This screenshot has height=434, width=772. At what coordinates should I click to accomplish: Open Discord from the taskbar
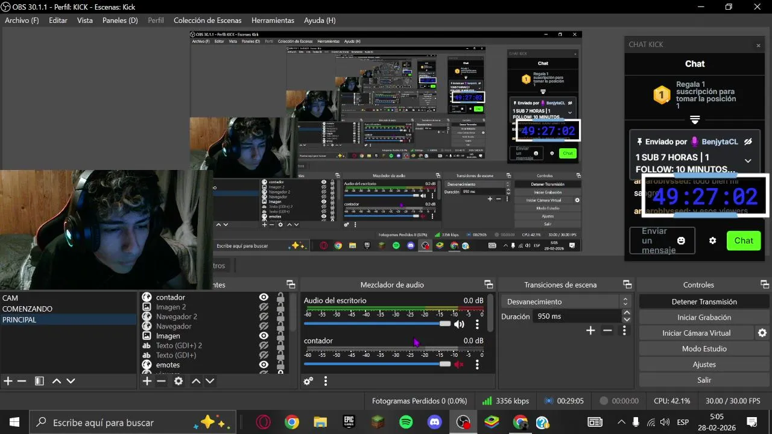[434, 422]
